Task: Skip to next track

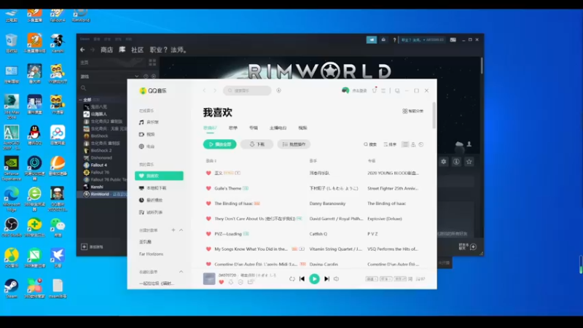Action: (326, 279)
